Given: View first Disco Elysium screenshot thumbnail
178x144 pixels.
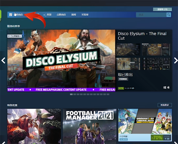Looking at the screenshot, I should click(128, 50).
